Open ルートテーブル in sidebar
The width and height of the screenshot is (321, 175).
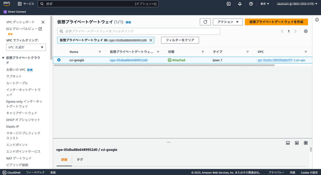17,83
